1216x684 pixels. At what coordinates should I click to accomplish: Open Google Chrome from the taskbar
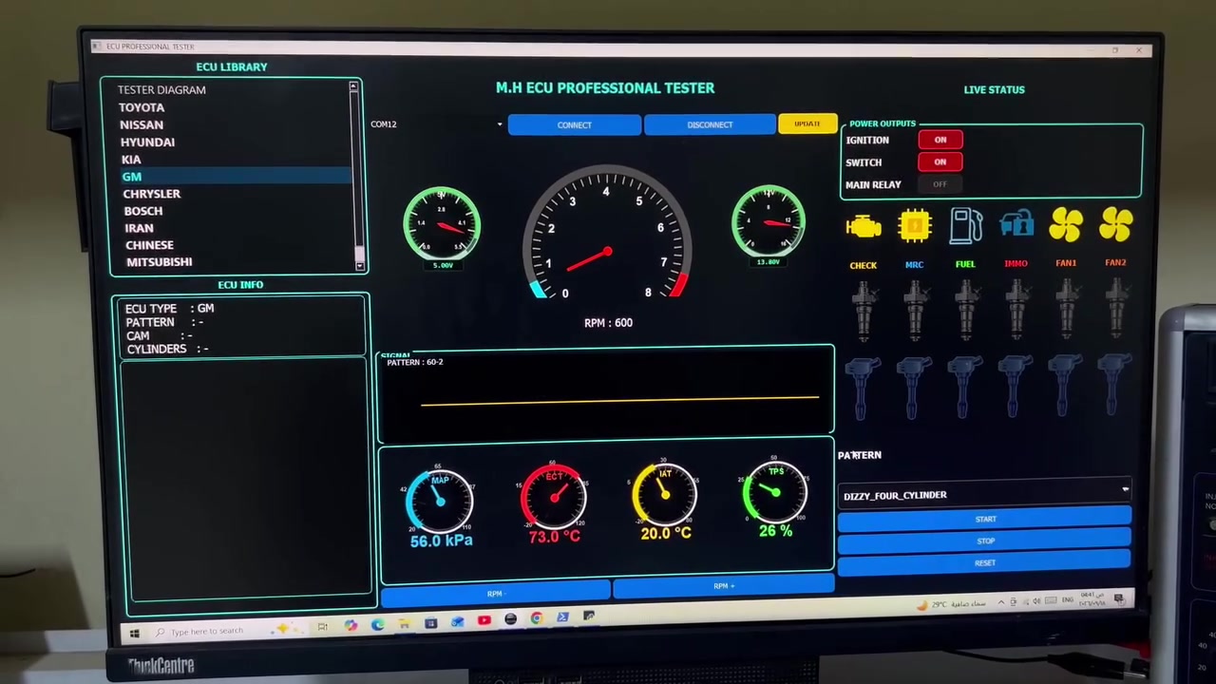[537, 618]
